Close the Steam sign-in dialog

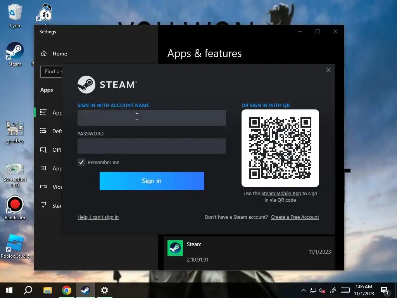328,70
